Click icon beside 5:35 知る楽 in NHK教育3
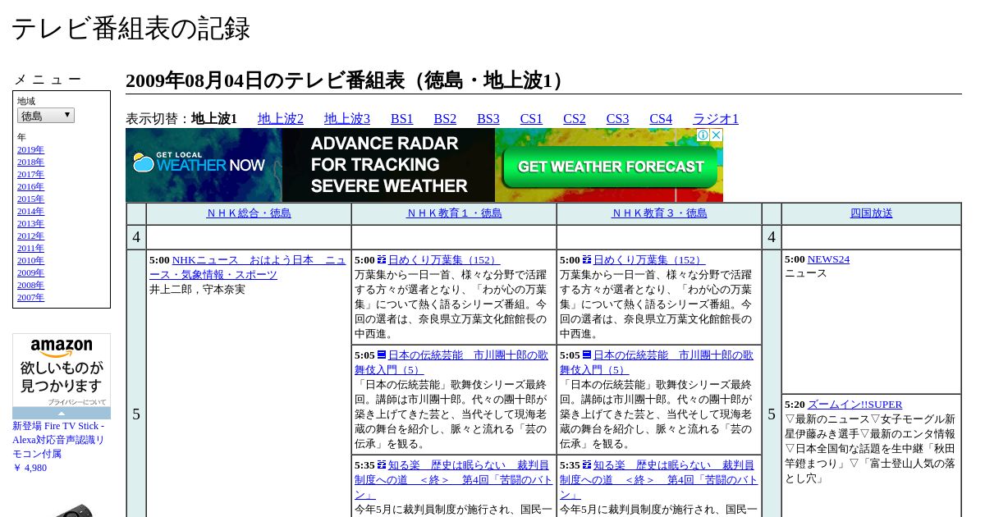The width and height of the screenshot is (985, 517). click(x=587, y=464)
